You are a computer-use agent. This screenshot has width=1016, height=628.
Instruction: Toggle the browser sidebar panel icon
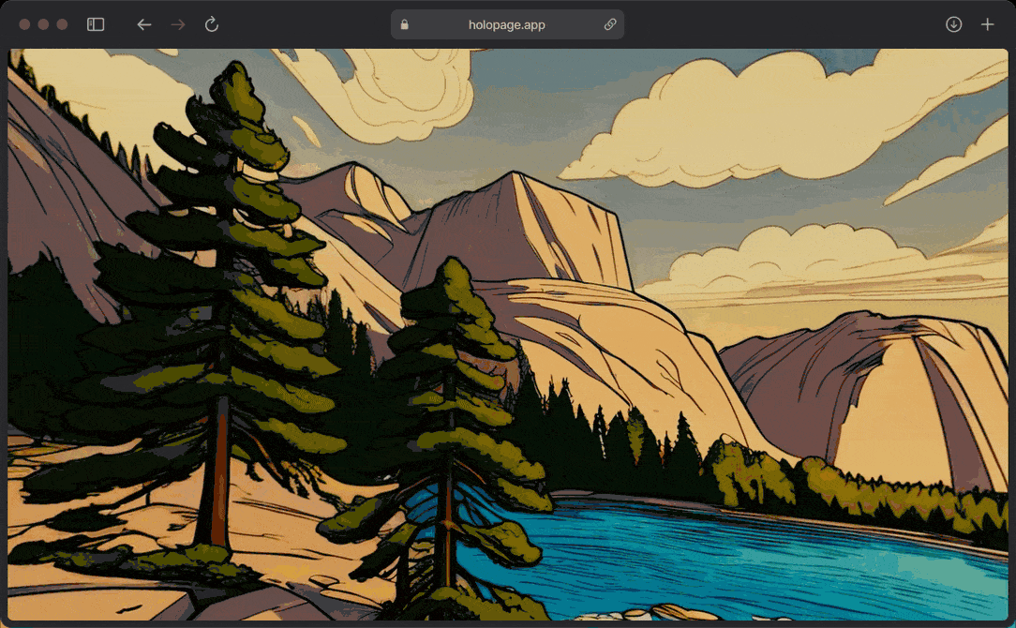pos(96,24)
